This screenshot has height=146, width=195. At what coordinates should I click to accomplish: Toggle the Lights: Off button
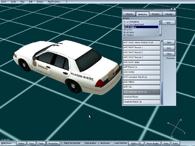(x=136, y=143)
